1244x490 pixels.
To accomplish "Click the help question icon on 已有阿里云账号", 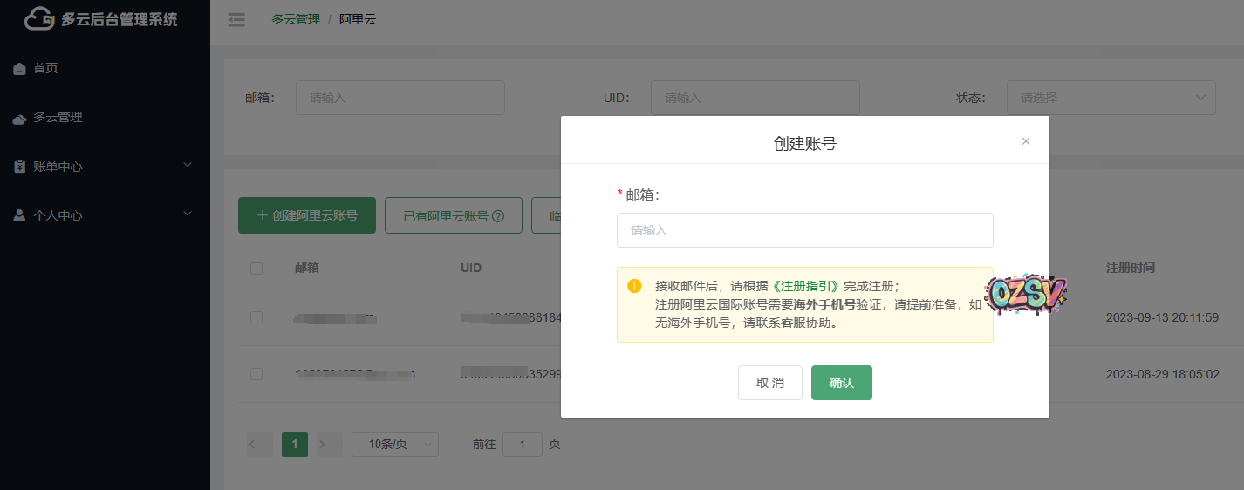I will [x=498, y=216].
